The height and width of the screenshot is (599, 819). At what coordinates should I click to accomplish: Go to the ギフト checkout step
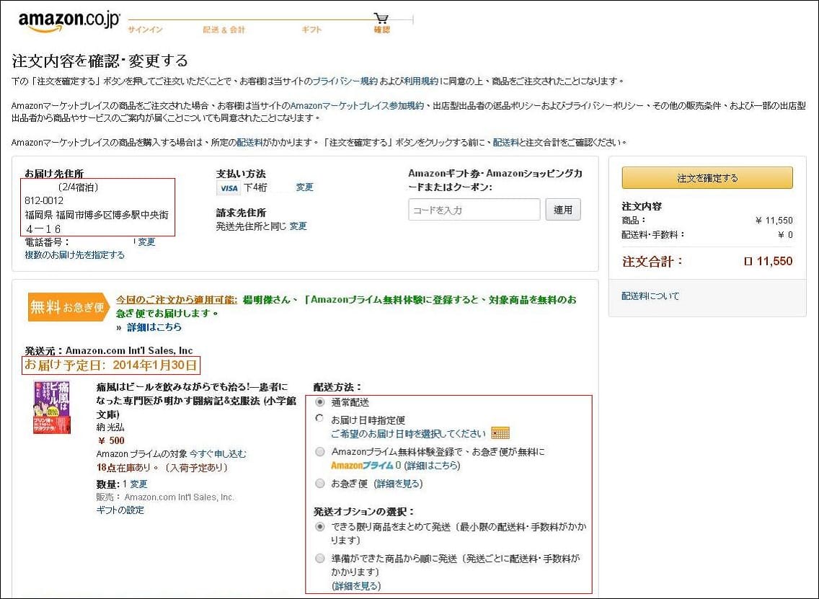point(311,30)
